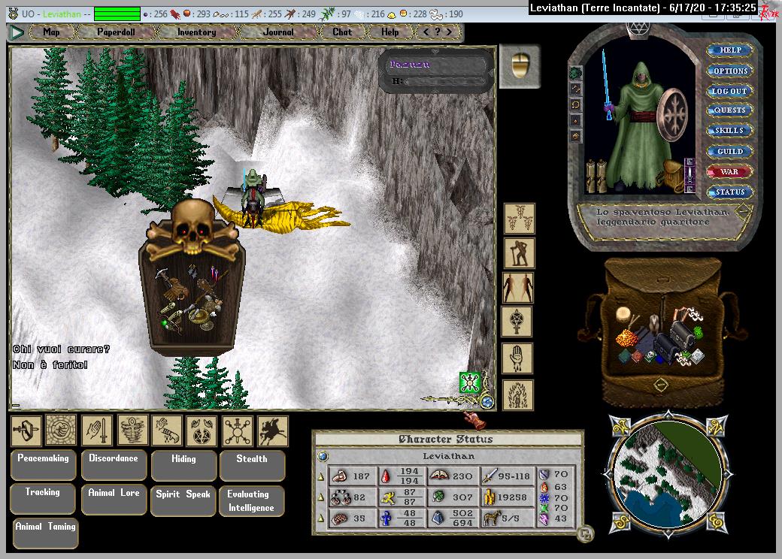The width and height of the screenshot is (782, 559).
Task: Toggle the strength stat lock arrow
Action: tap(320, 477)
